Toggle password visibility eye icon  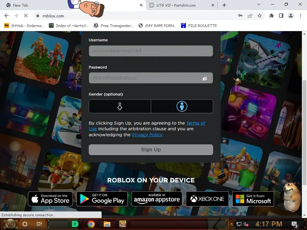point(205,79)
